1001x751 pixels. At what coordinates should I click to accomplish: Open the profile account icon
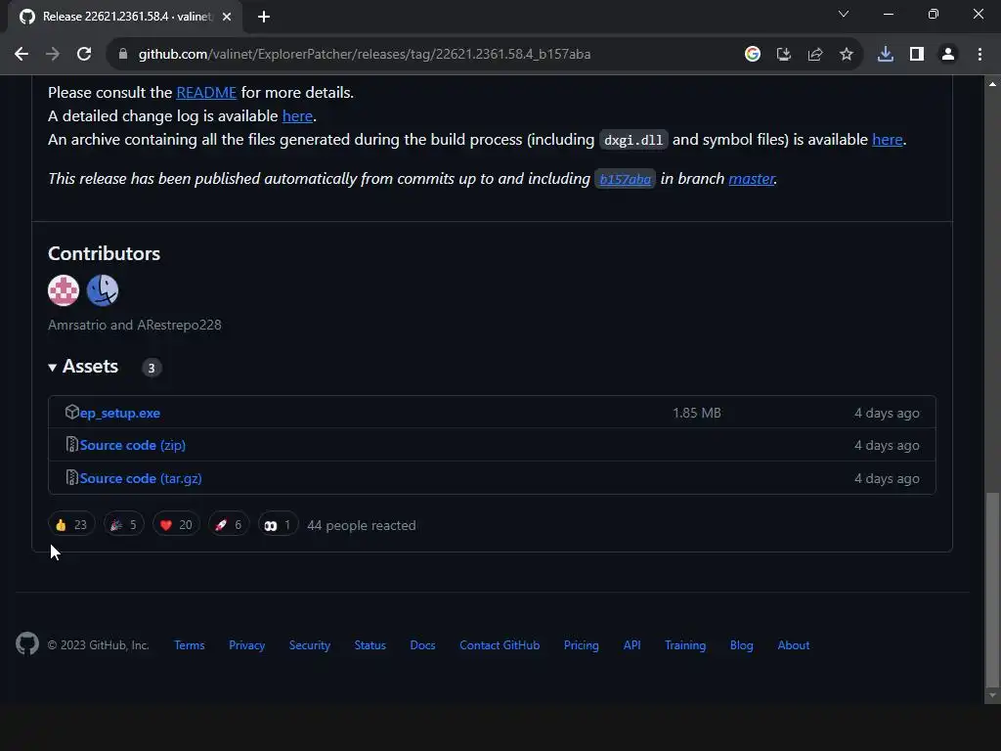(948, 55)
